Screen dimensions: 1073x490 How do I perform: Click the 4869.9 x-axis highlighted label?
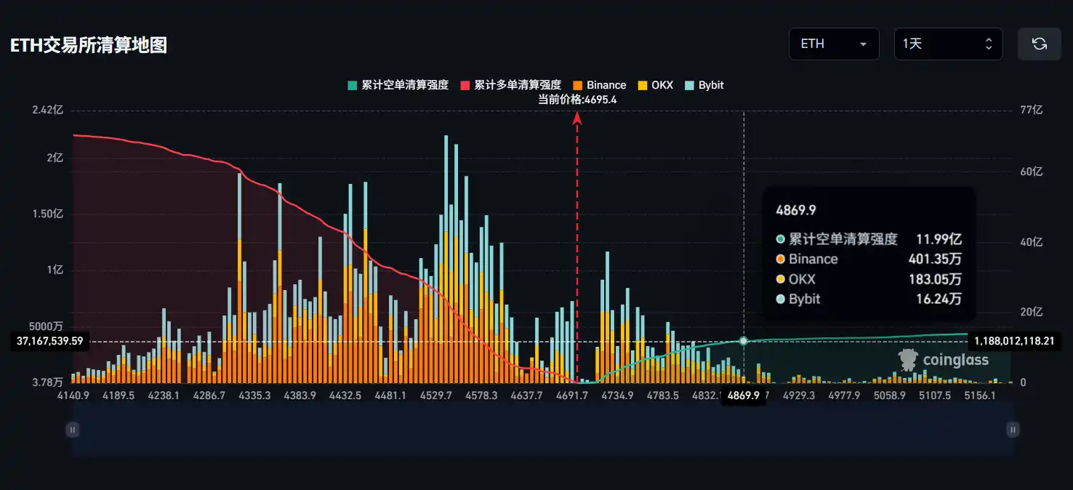pos(743,395)
